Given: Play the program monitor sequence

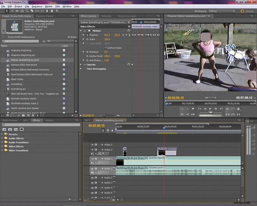Looking at the screenshot, I should coord(210,109).
